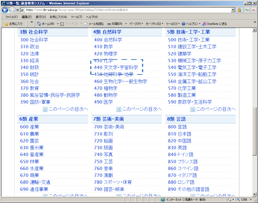The height and width of the screenshot is (203, 258).
Task: Click the お気に入り star favorites button
Action: pyautogui.click(x=13, y=24)
